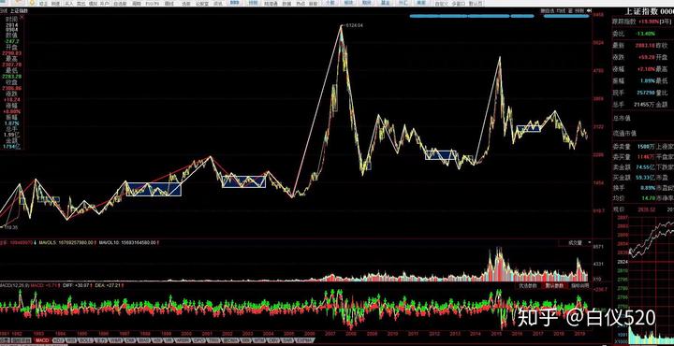Click the 6124.04 peak price label
Viewport: 674px width, 346px height.
pyautogui.click(x=354, y=26)
